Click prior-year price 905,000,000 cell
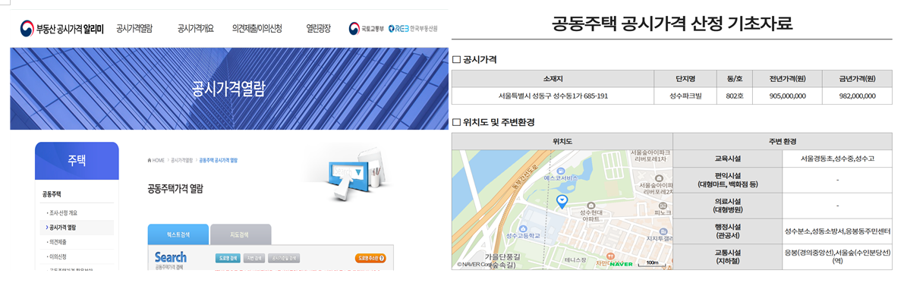The height and width of the screenshot is (286, 907). [x=787, y=96]
